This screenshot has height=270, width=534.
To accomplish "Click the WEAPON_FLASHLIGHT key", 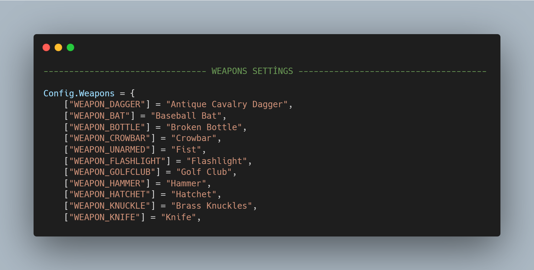I will tap(117, 161).
